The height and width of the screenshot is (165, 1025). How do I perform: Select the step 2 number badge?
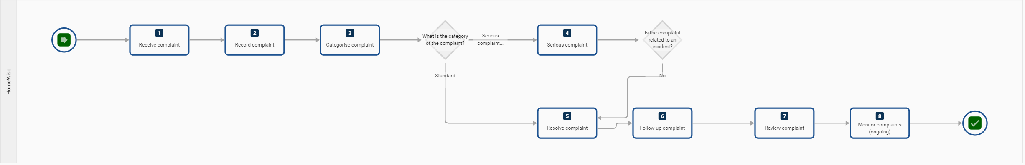(254, 33)
